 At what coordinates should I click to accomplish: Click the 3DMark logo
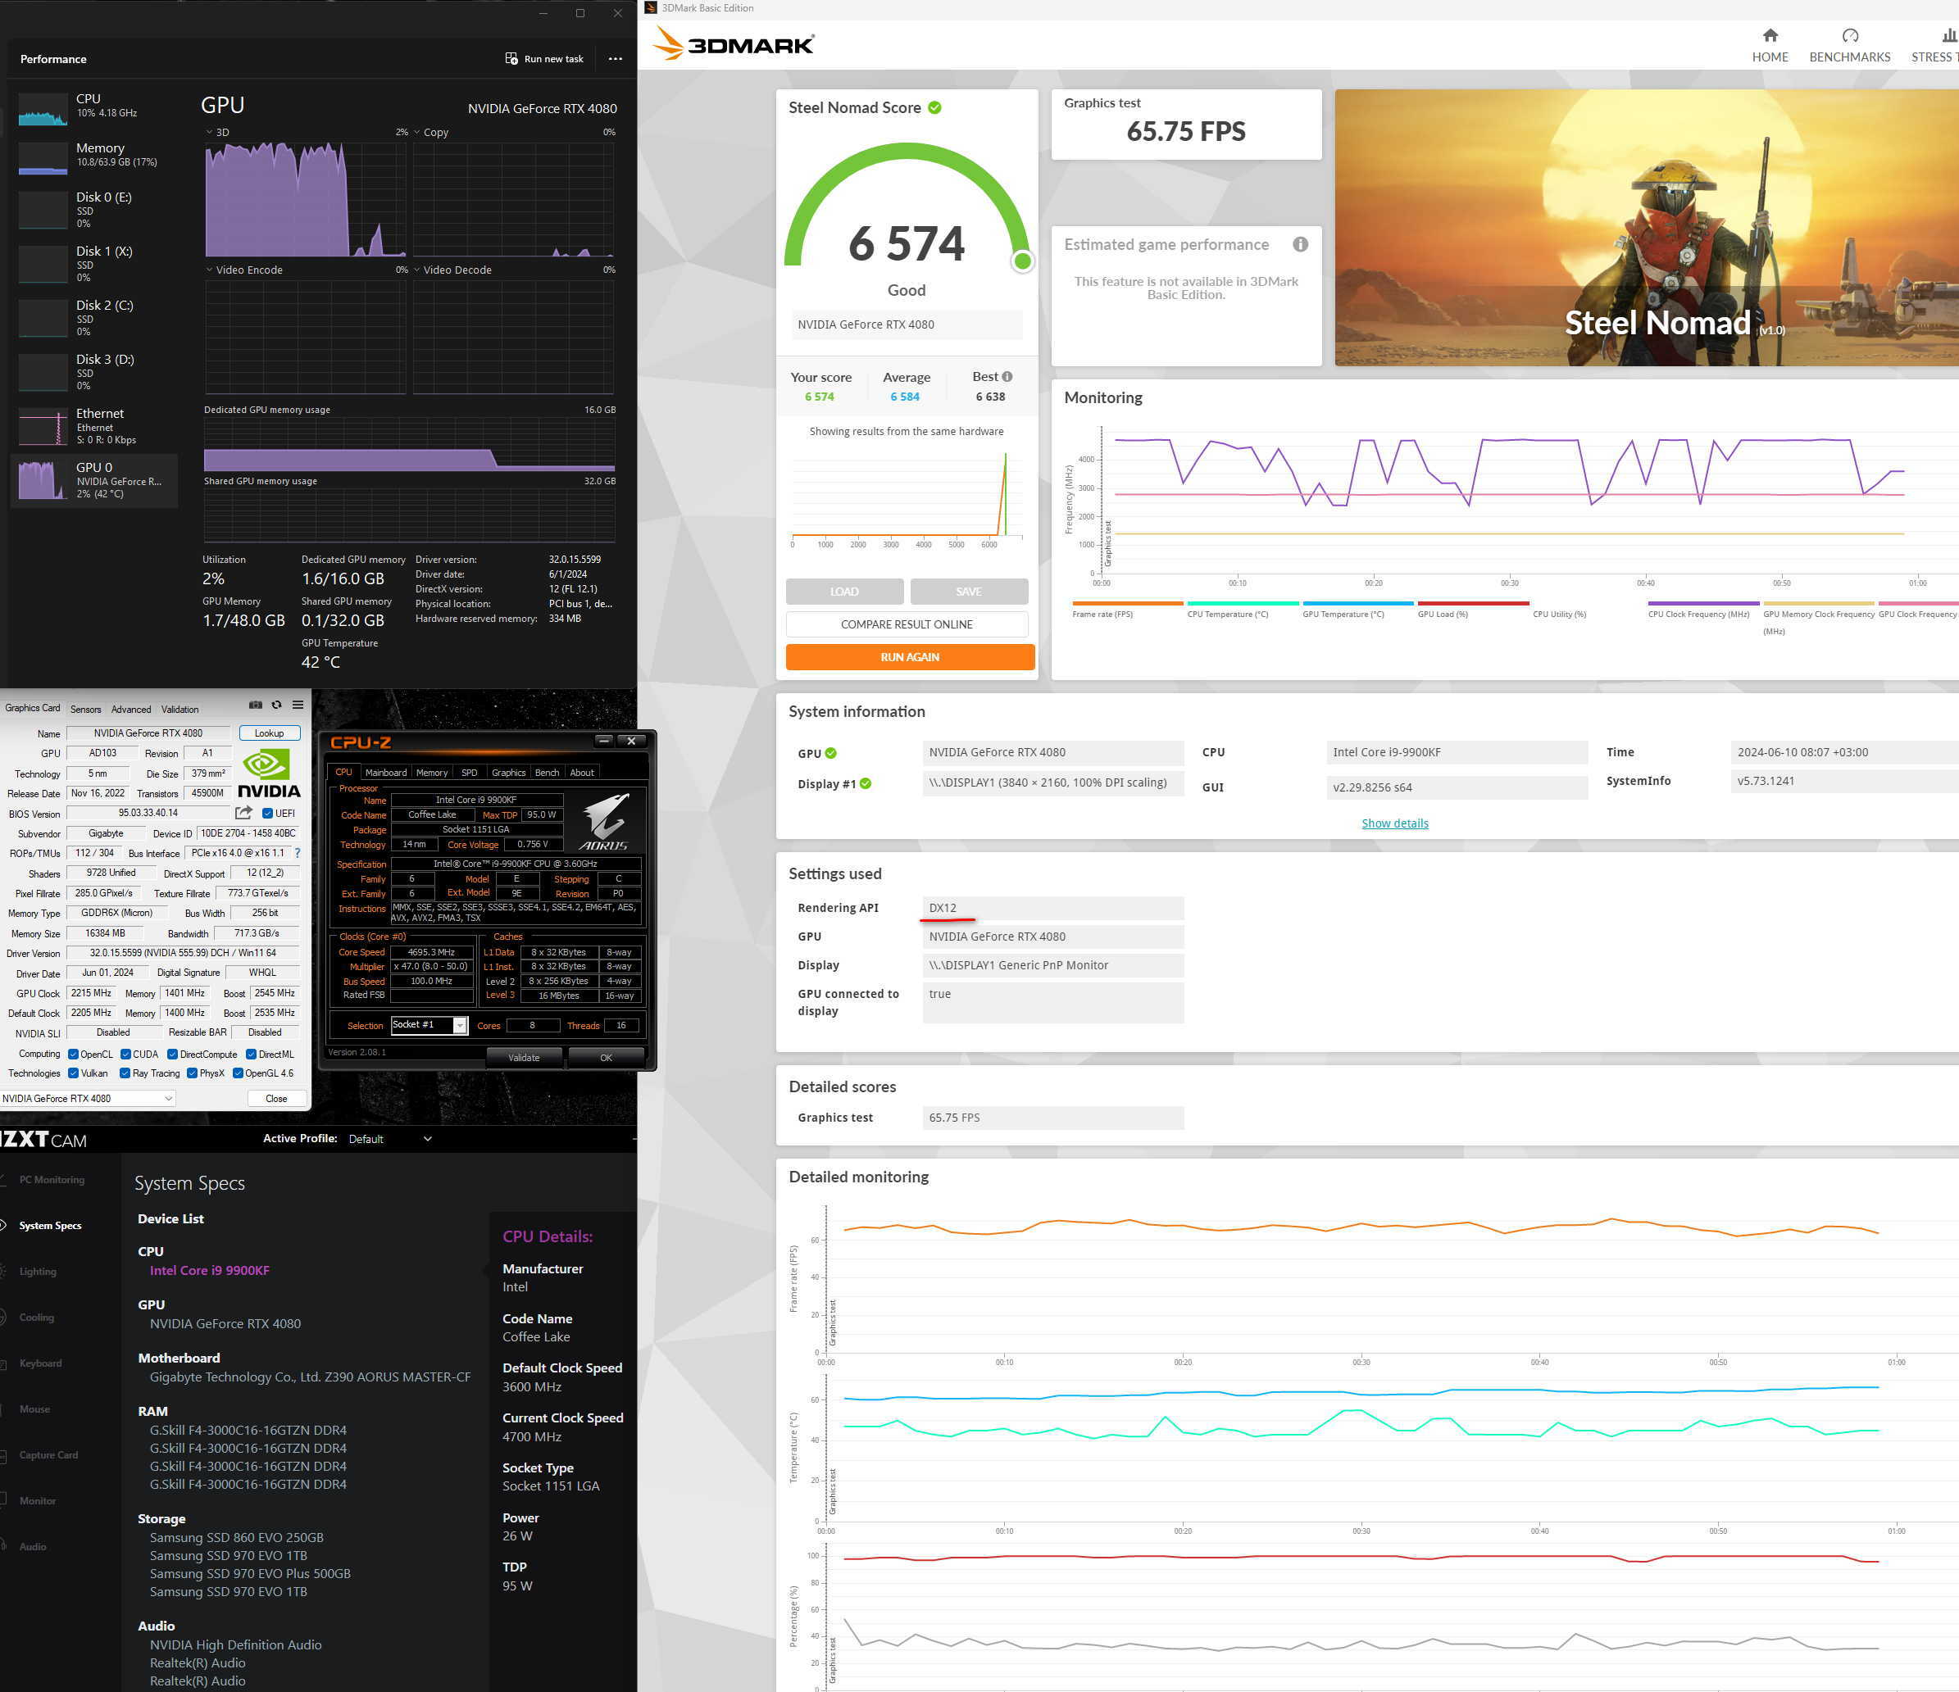734,43
